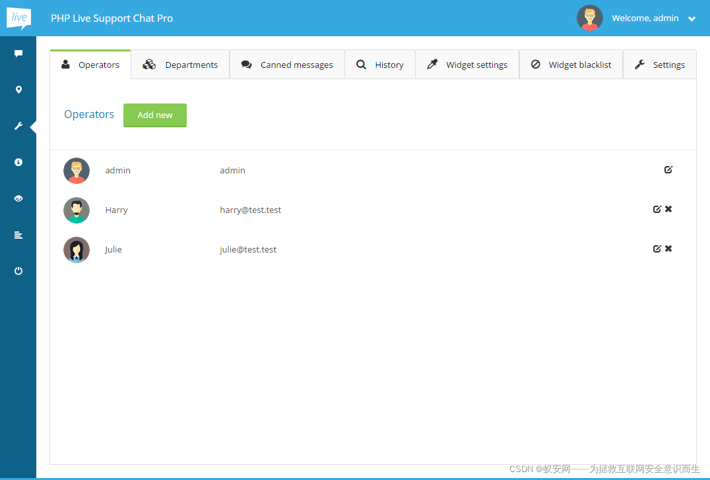Edit the Harry operator
Screen dimensions: 710x480
[x=657, y=209]
